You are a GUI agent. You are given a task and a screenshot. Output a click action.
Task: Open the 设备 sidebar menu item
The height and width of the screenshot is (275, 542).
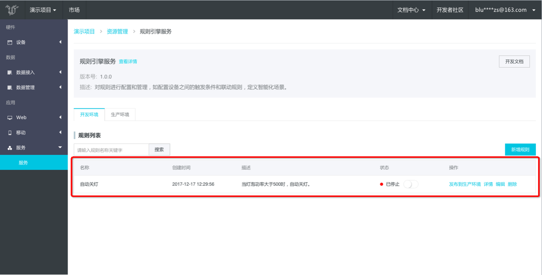(x=34, y=42)
